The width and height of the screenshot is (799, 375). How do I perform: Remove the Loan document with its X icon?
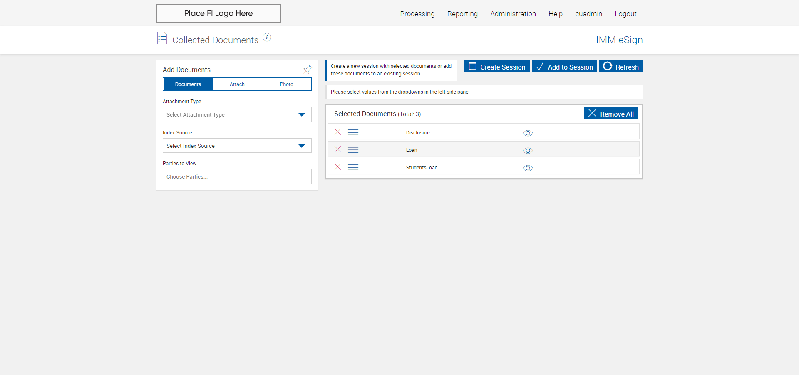[337, 149]
